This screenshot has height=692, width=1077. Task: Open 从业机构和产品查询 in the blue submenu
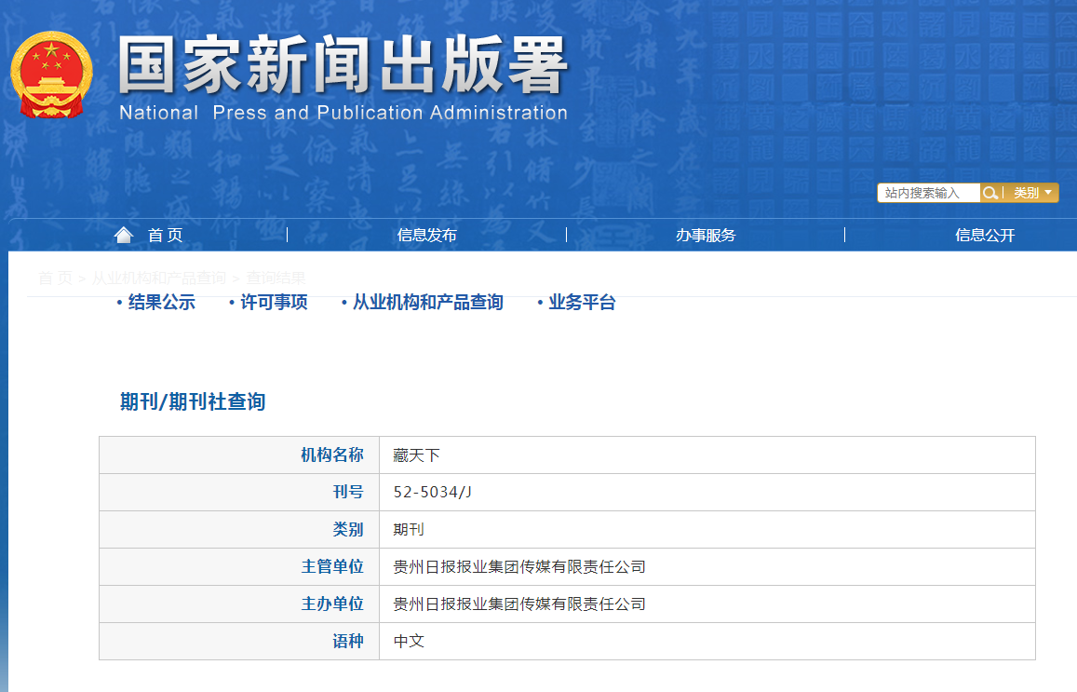pyautogui.click(x=427, y=302)
